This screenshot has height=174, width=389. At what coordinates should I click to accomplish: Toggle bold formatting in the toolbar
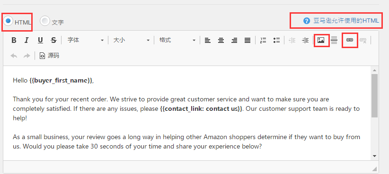click(14, 40)
